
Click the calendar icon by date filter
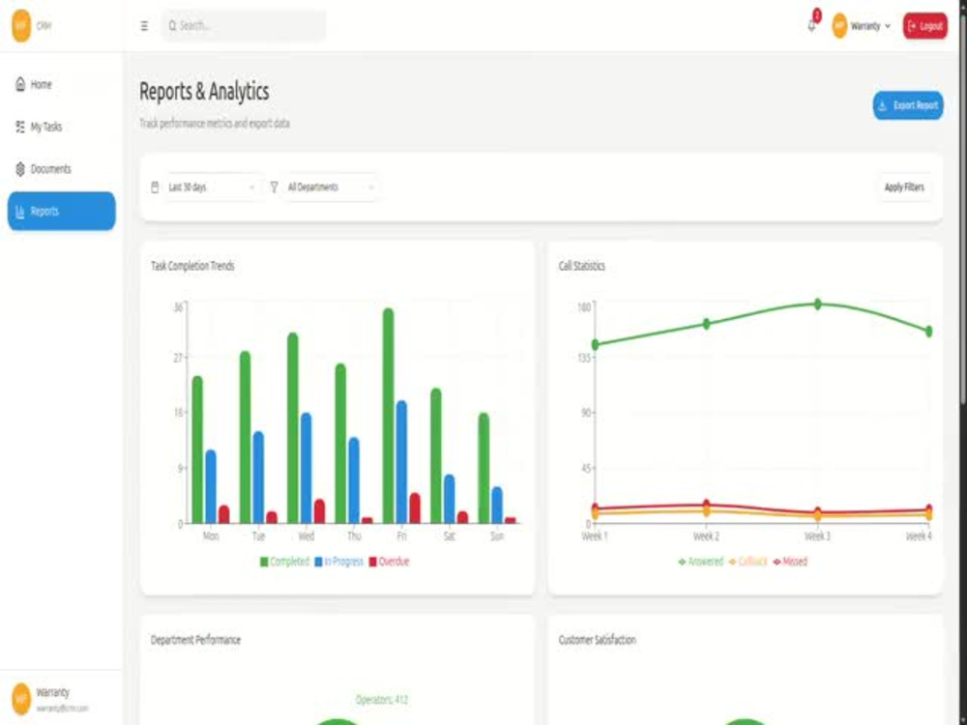coord(155,187)
